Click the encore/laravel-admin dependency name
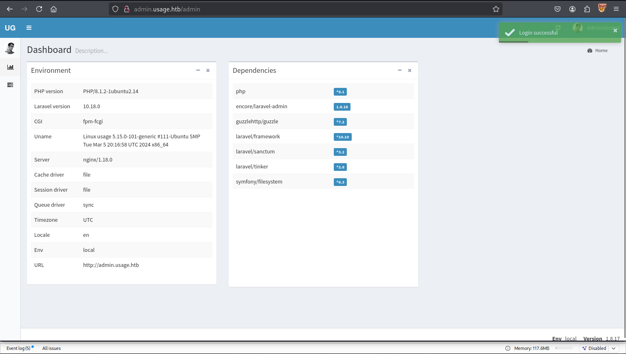Screen dimensions: 626x354 click(x=262, y=107)
